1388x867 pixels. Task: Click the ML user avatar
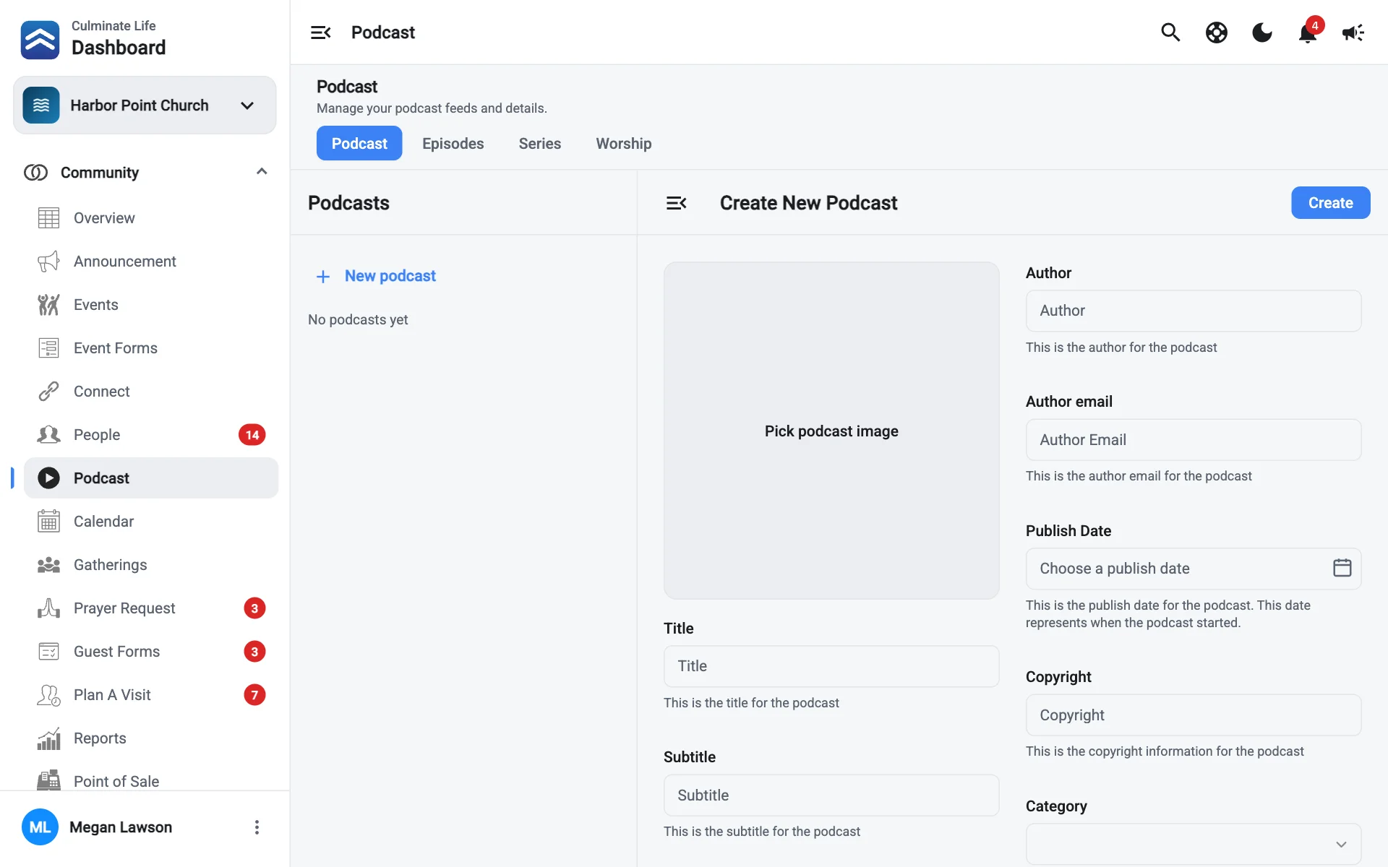[x=40, y=827]
